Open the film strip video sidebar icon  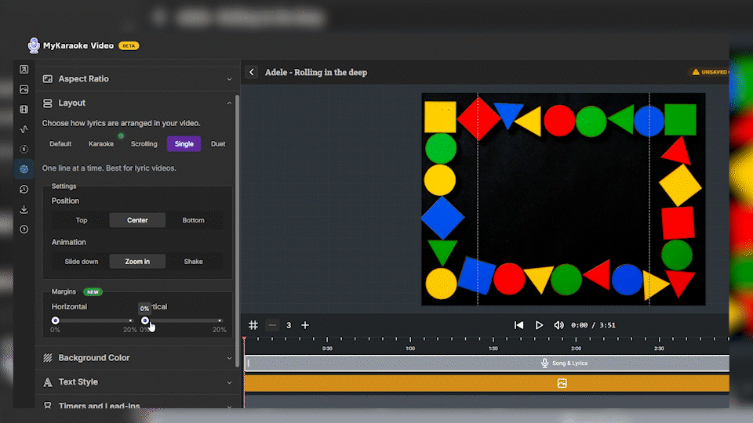24,110
